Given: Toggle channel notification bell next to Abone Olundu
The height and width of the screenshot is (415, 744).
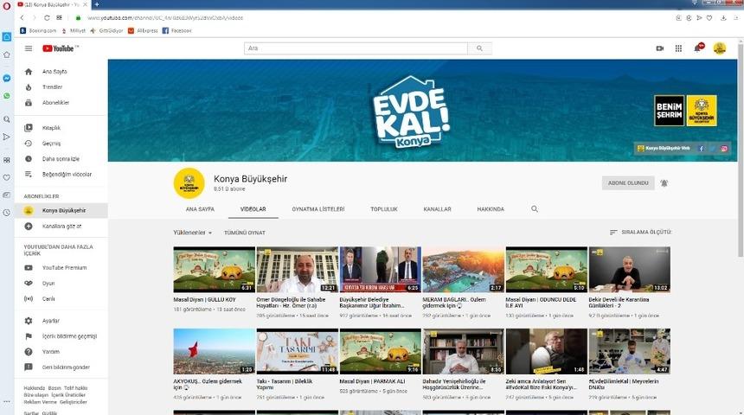Looking at the screenshot, I should click(x=664, y=183).
